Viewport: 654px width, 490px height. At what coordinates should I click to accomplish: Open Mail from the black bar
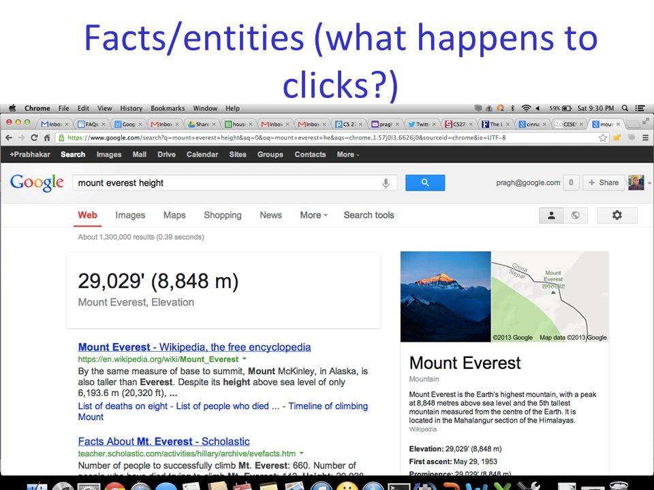pos(139,154)
